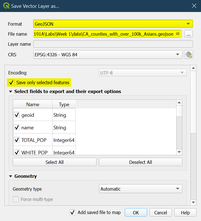
Task: Toggle the geoid field checkbox
Action: click(17, 115)
